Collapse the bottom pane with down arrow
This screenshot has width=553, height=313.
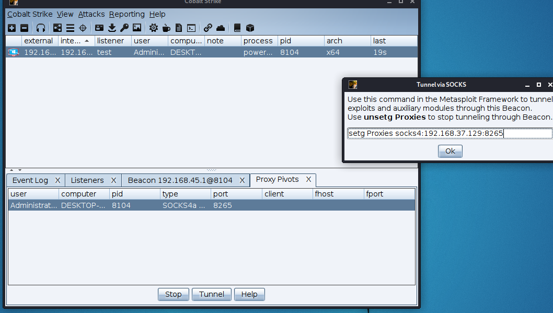(x=20, y=170)
